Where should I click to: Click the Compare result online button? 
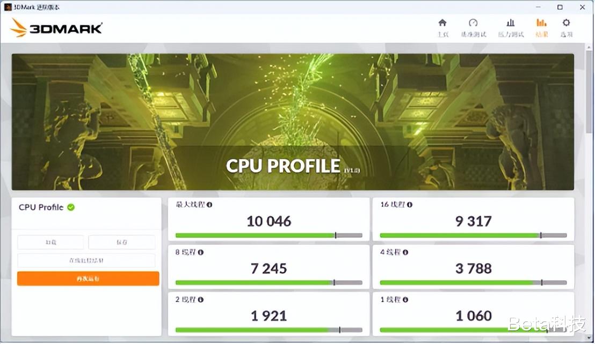(86, 260)
